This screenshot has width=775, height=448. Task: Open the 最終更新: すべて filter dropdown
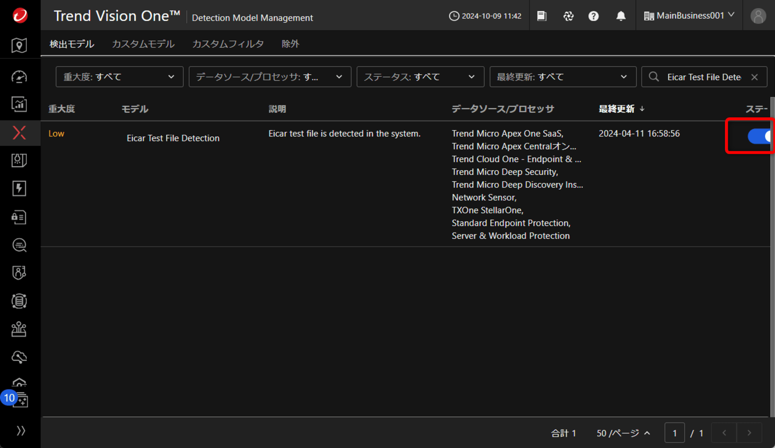click(x=563, y=77)
